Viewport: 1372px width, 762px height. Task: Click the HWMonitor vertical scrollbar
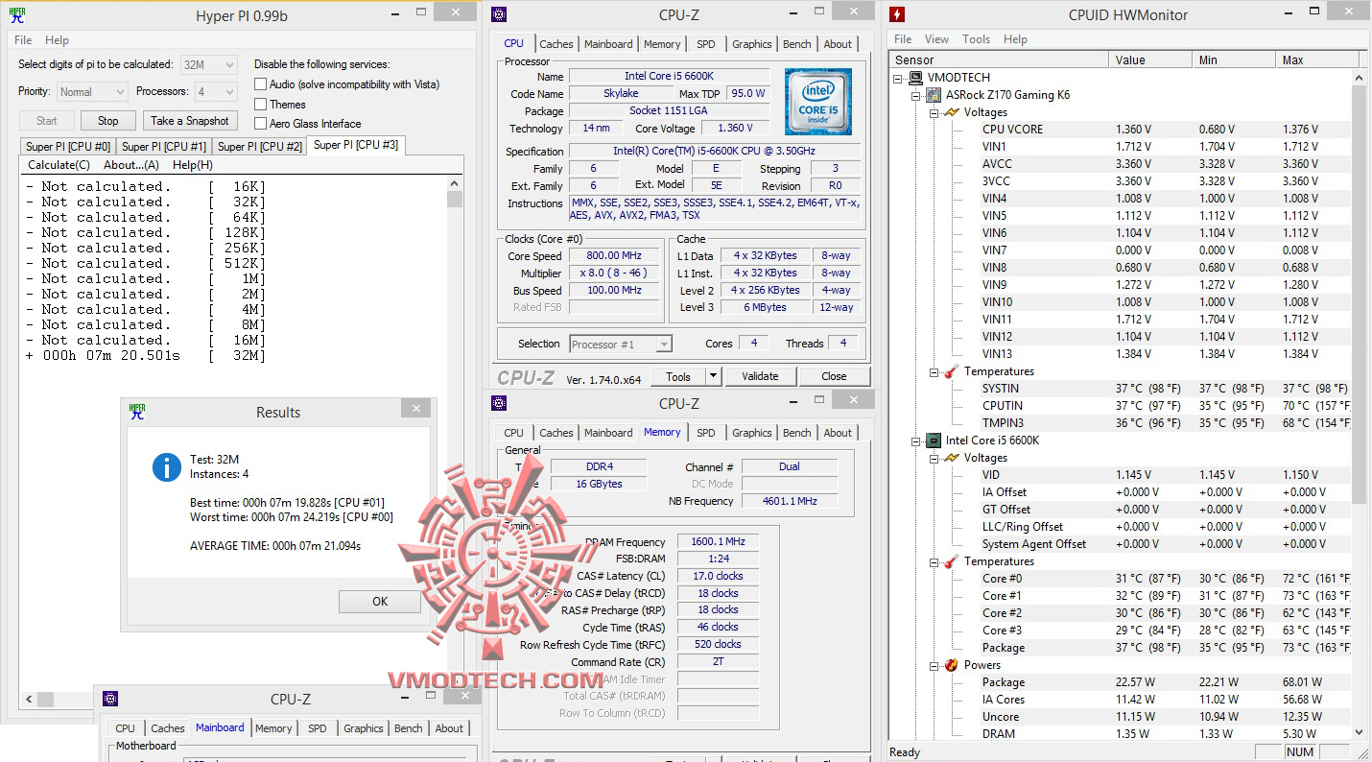1359,405
